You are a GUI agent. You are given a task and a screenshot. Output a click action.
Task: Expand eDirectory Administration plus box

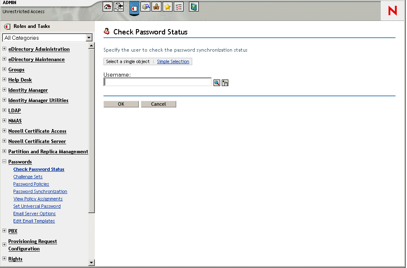(x=4, y=49)
